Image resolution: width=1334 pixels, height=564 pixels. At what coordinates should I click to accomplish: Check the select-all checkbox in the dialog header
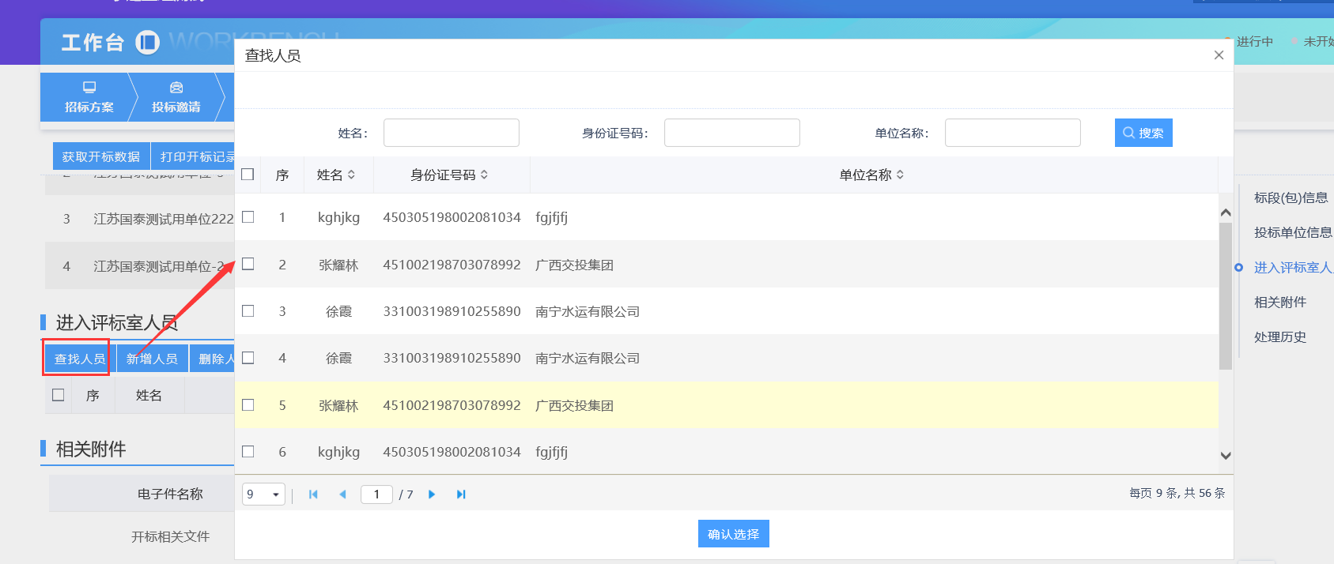tap(248, 175)
